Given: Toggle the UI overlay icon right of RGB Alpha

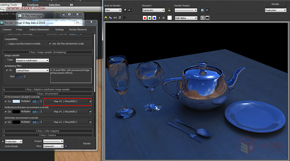Looking at the screenshot, I should point(203,18).
